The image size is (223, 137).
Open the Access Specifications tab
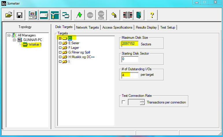[117, 27]
